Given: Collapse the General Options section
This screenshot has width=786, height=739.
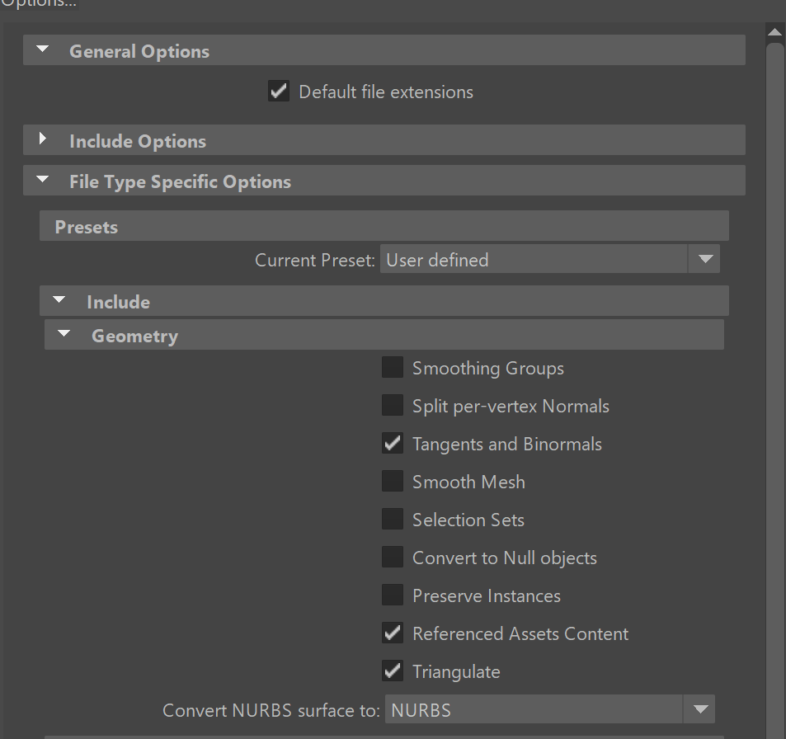Looking at the screenshot, I should pos(42,49).
